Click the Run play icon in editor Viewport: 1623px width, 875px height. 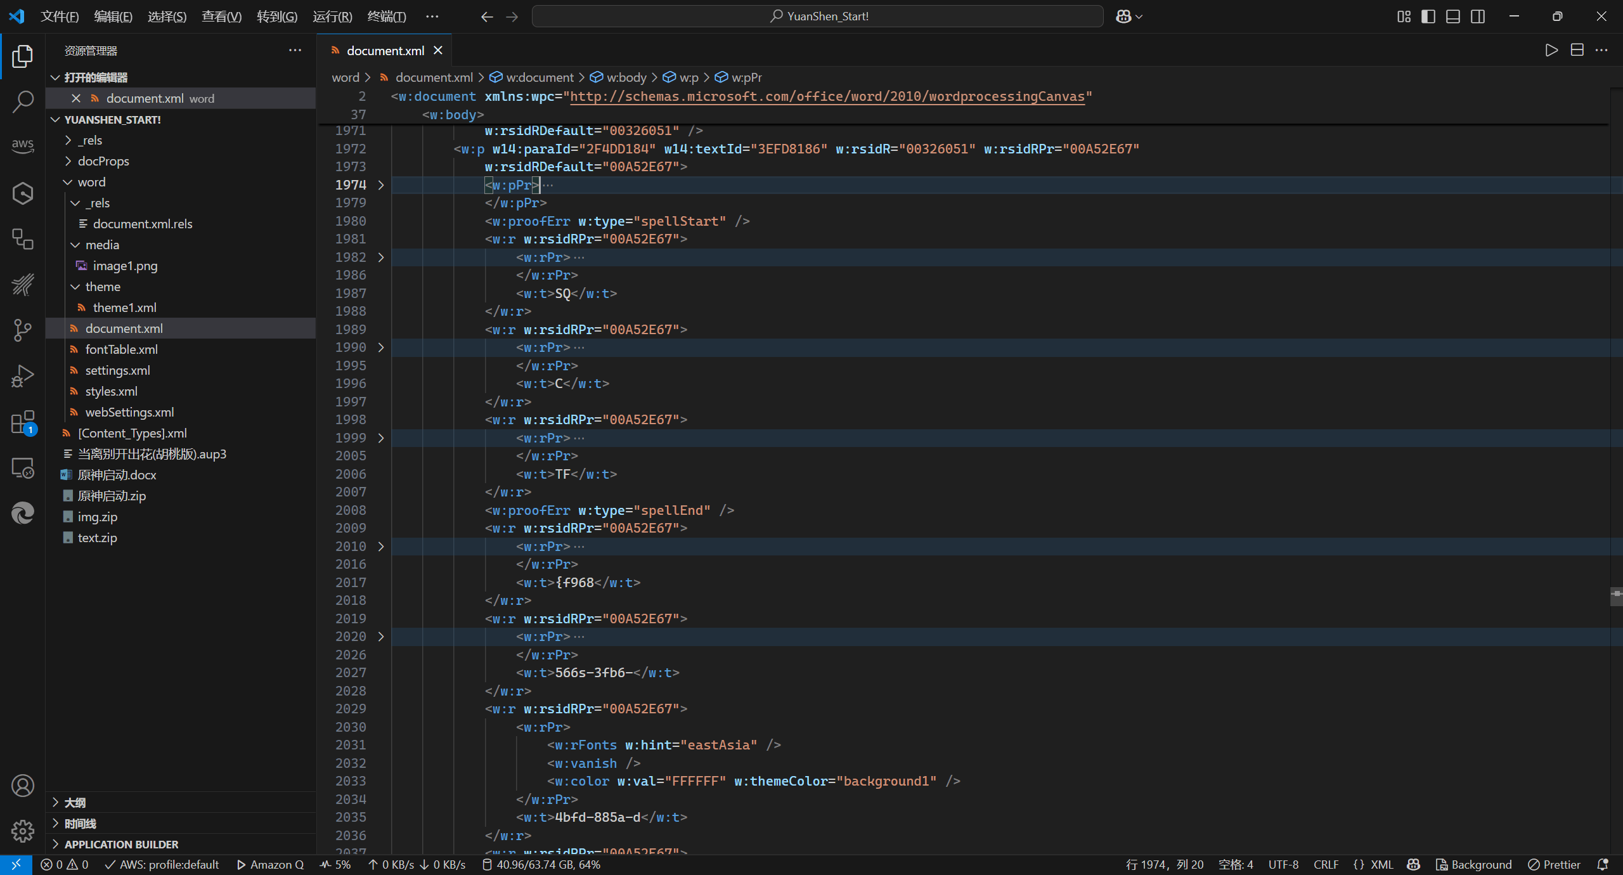point(1551,50)
